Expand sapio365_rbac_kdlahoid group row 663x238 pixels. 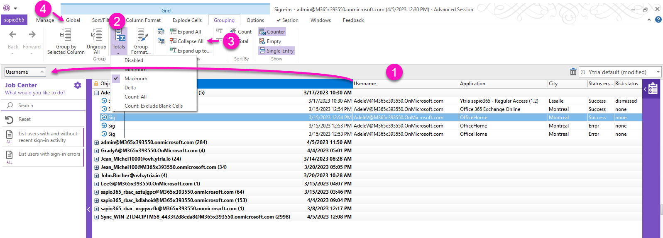point(97,200)
